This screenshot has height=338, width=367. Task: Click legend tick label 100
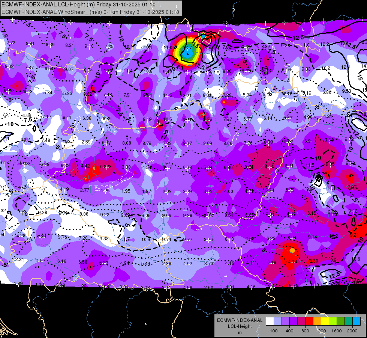click(274, 331)
